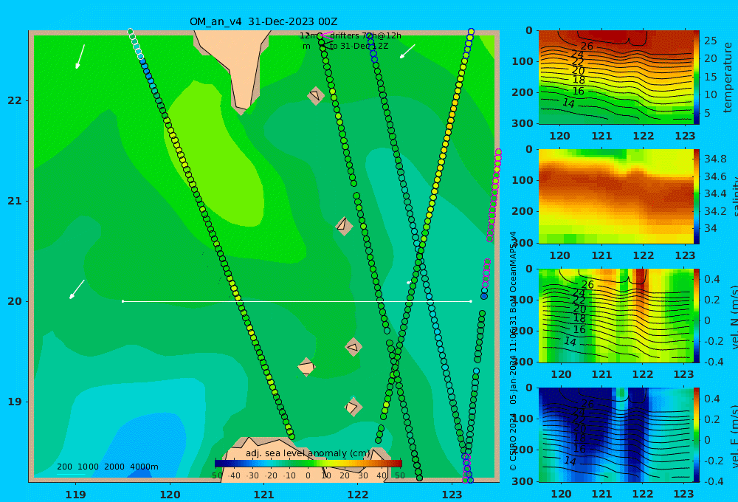The image size is (738, 502).
Task: Click the "vel. E (m/s)" label
Action: (x=734, y=436)
